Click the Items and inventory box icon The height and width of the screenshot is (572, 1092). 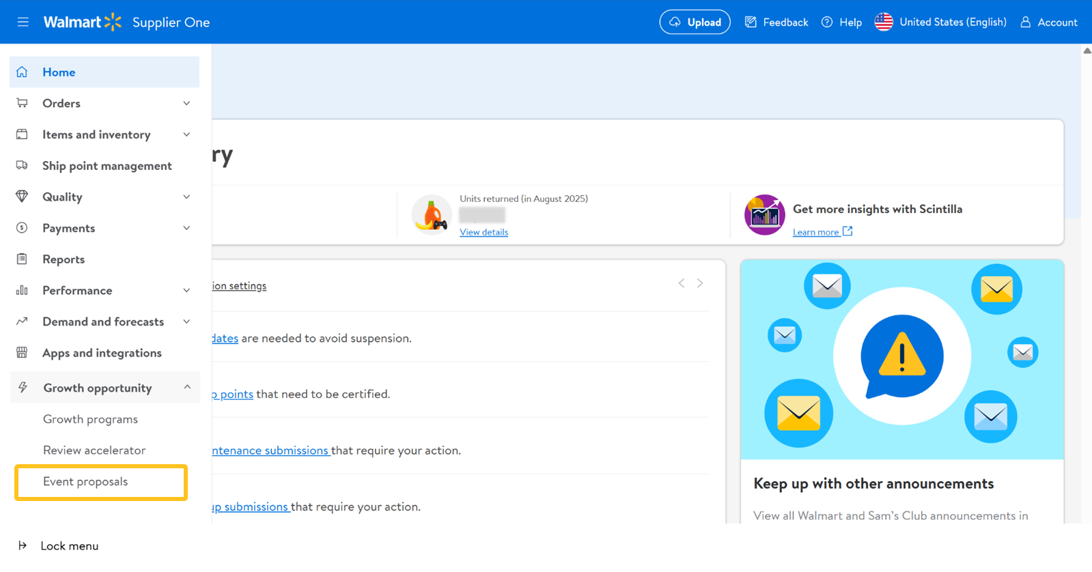(x=22, y=134)
